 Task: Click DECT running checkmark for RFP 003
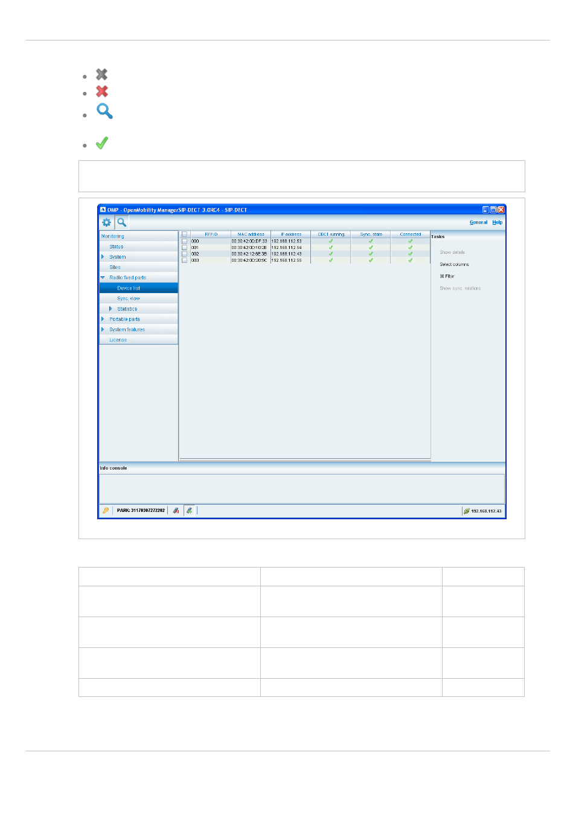click(331, 261)
